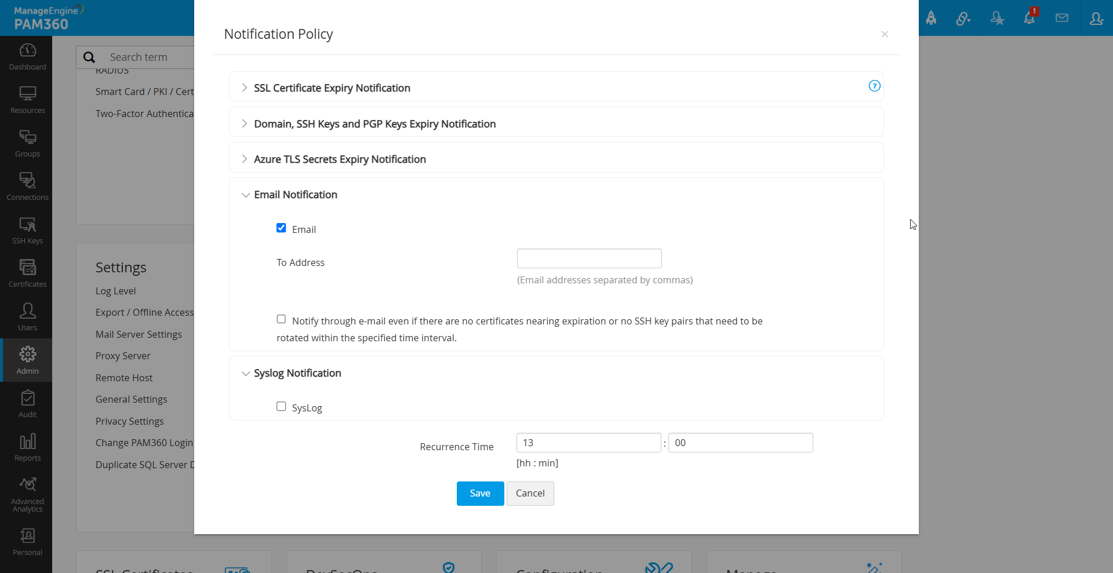The height and width of the screenshot is (573, 1113).
Task: Select the Certificates sidebar icon
Action: pos(27,272)
